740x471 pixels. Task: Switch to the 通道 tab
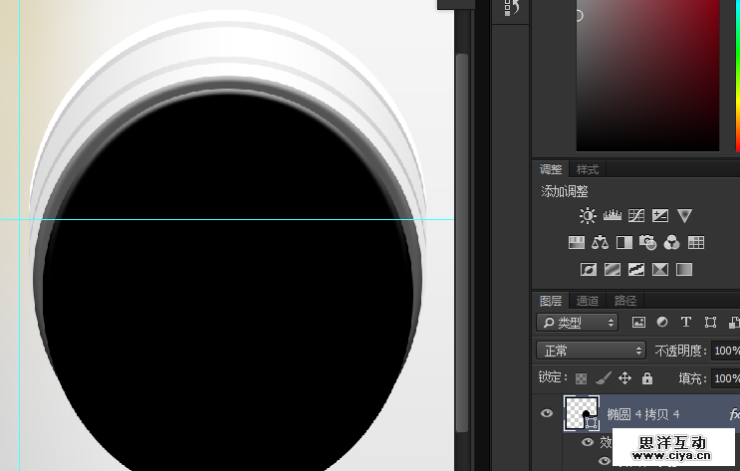click(x=588, y=301)
